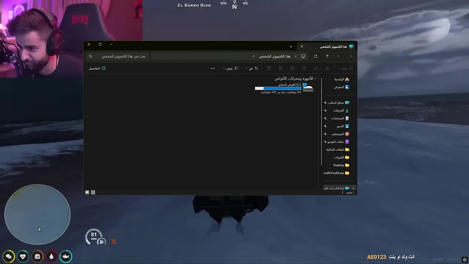Open 'المستندات' Documents in the sidebar
469x264 pixels.
340,118
